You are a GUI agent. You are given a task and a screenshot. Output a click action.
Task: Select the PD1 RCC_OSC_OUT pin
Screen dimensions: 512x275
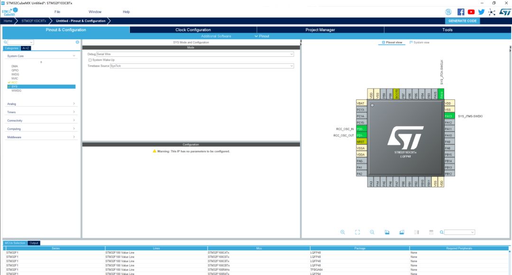tap(361, 135)
